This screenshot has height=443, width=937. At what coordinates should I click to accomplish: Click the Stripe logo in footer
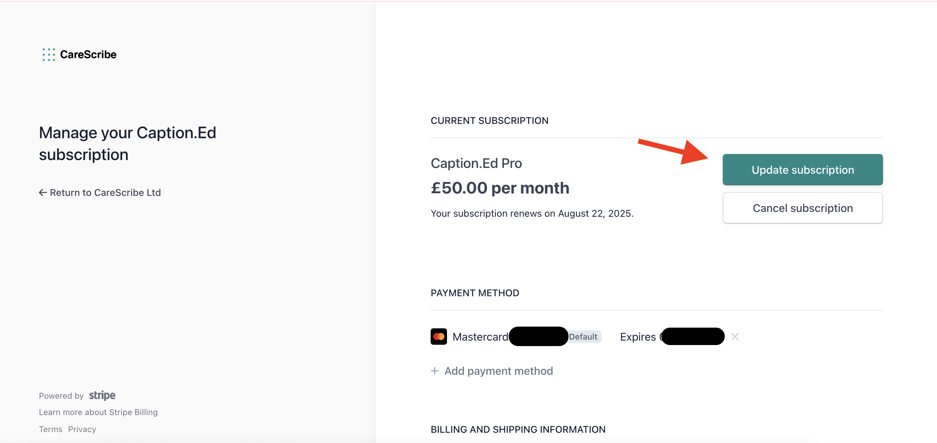(102, 395)
